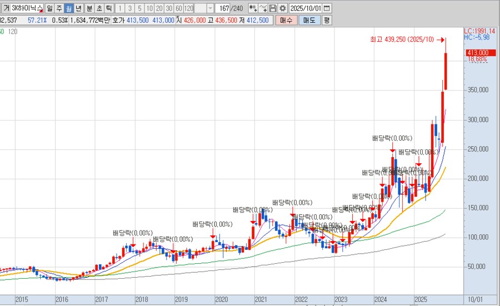Image resolution: width=500 pixels, height=306 pixels.
Task: Click the add candle indicator icon
Action: (x=253, y=8)
